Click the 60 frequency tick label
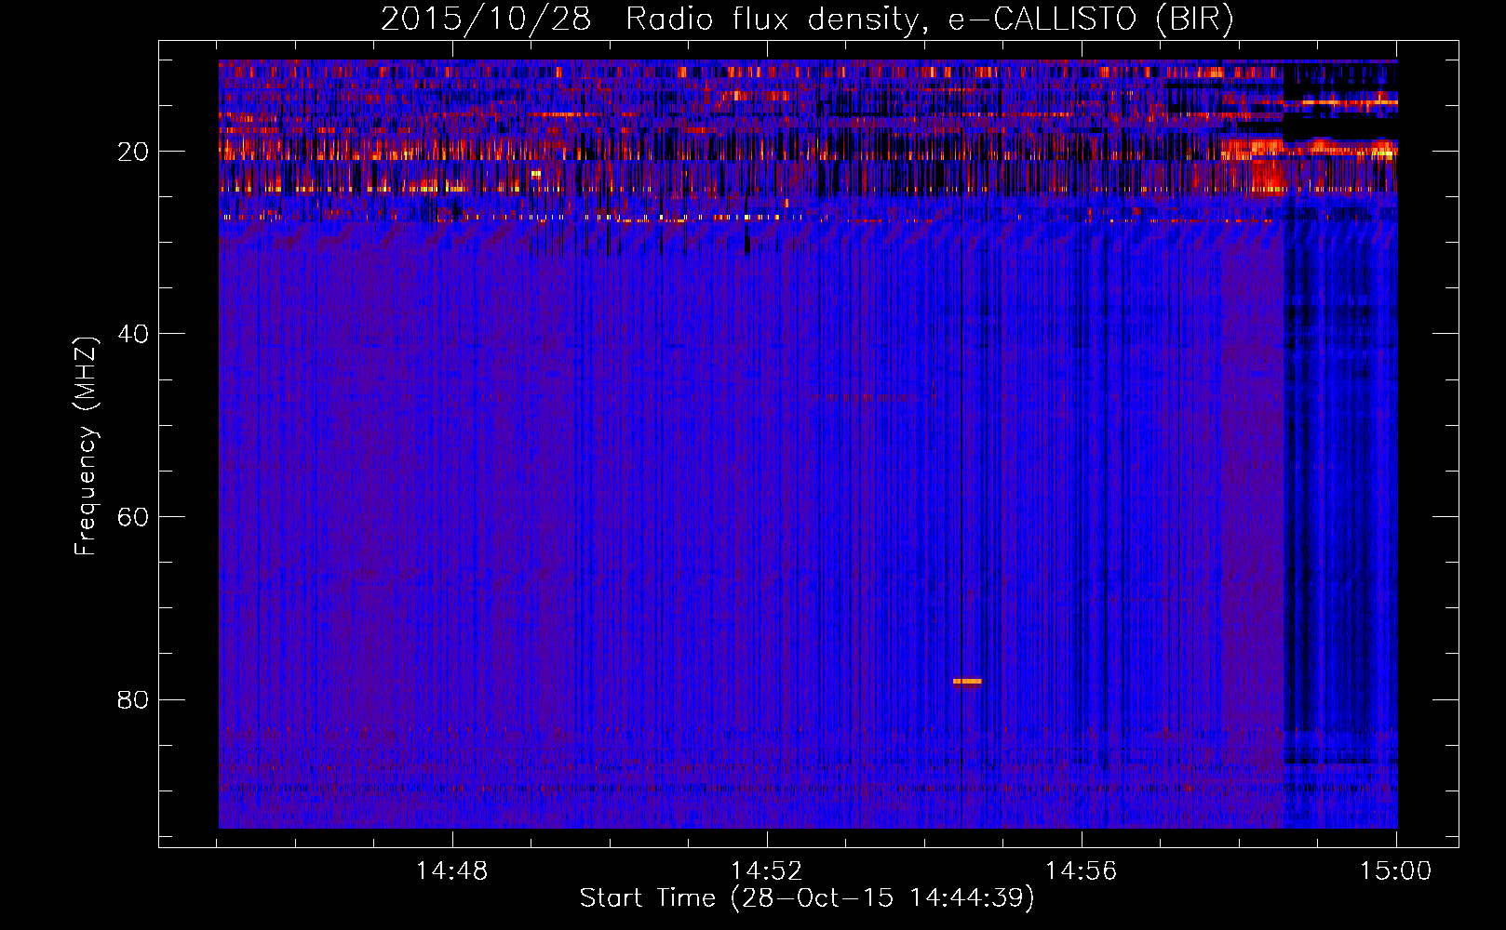Image resolution: width=1506 pixels, height=930 pixels. point(133,517)
